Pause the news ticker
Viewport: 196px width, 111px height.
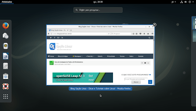pos(145,63)
